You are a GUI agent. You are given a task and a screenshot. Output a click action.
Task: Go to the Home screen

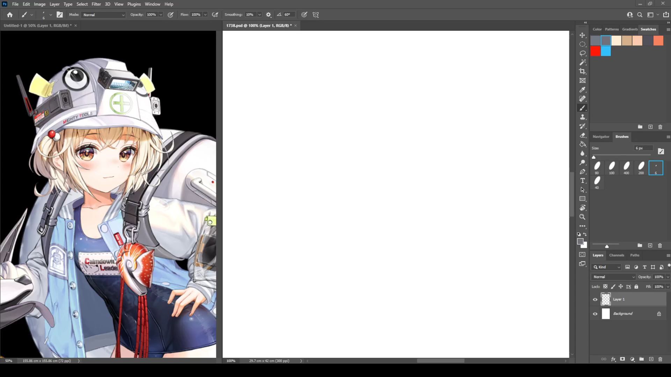point(10,15)
